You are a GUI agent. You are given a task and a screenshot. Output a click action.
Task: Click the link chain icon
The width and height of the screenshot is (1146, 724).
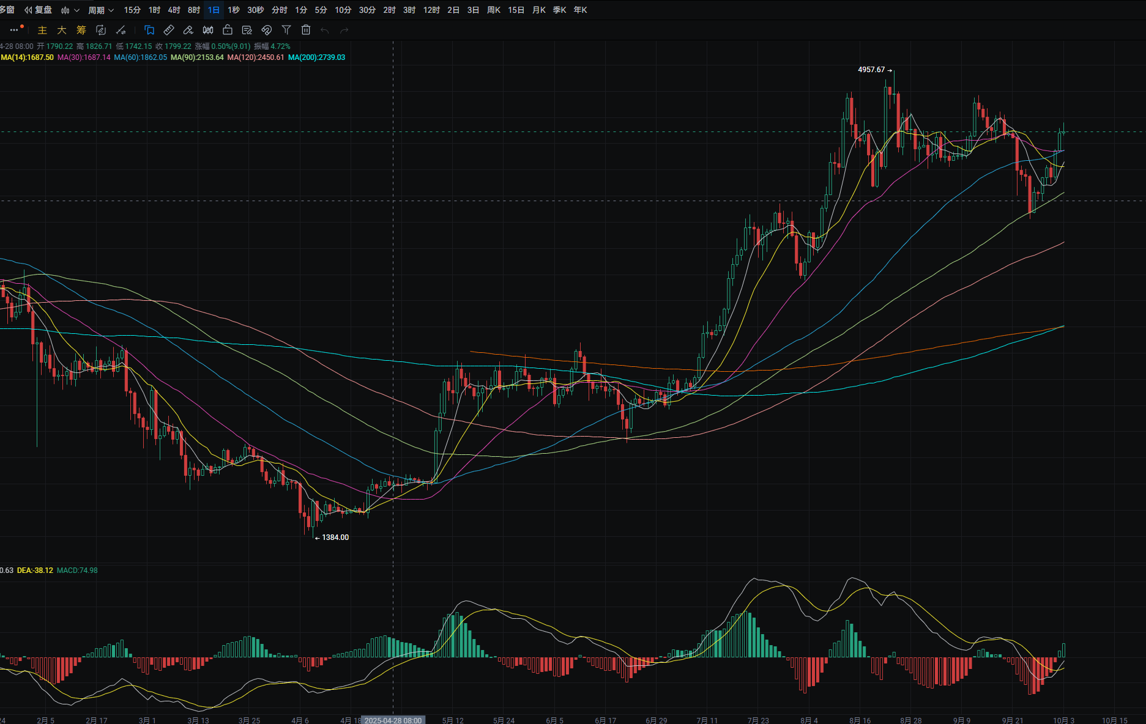click(267, 30)
